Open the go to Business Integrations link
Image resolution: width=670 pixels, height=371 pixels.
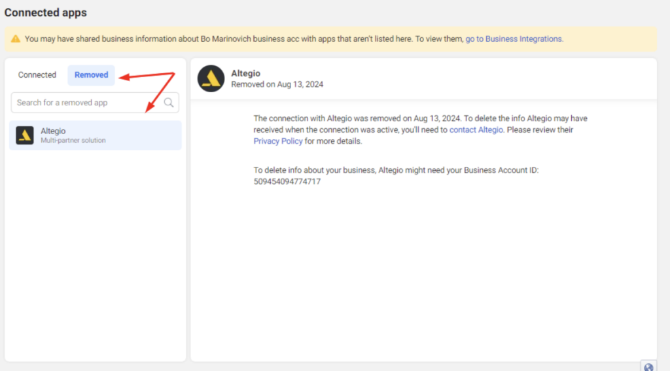514,39
